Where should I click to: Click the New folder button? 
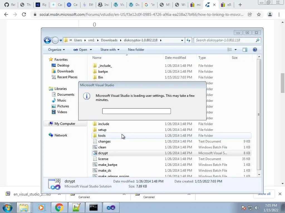click(136, 50)
